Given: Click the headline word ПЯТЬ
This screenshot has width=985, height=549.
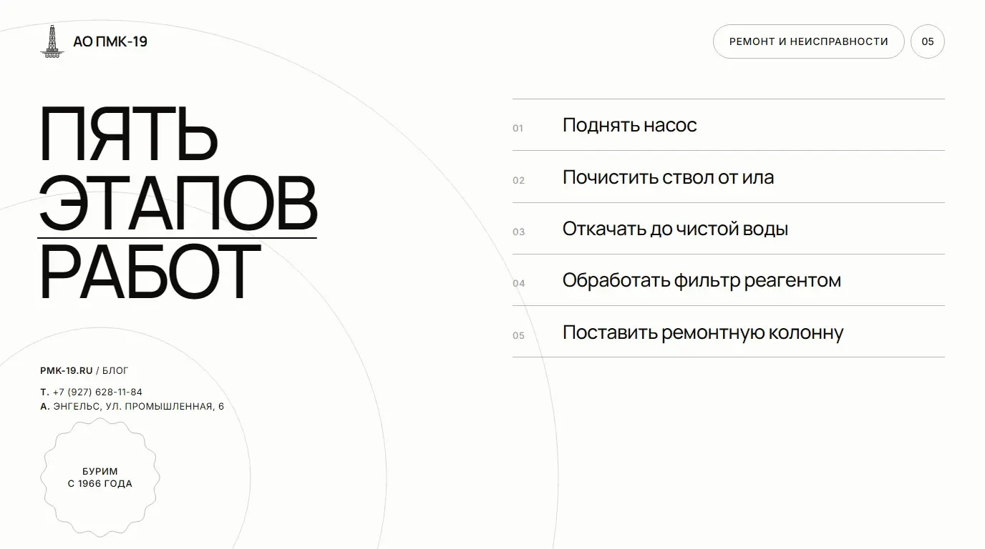Looking at the screenshot, I should click(129, 134).
